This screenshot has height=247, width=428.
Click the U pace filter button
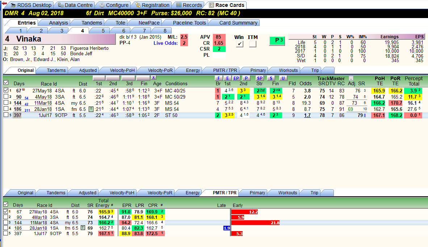(283, 78)
